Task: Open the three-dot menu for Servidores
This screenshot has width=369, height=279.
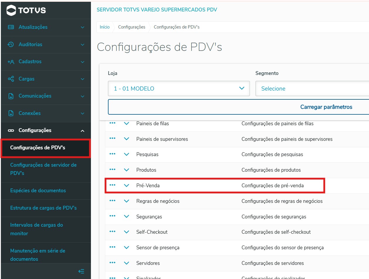Action: 112,263
